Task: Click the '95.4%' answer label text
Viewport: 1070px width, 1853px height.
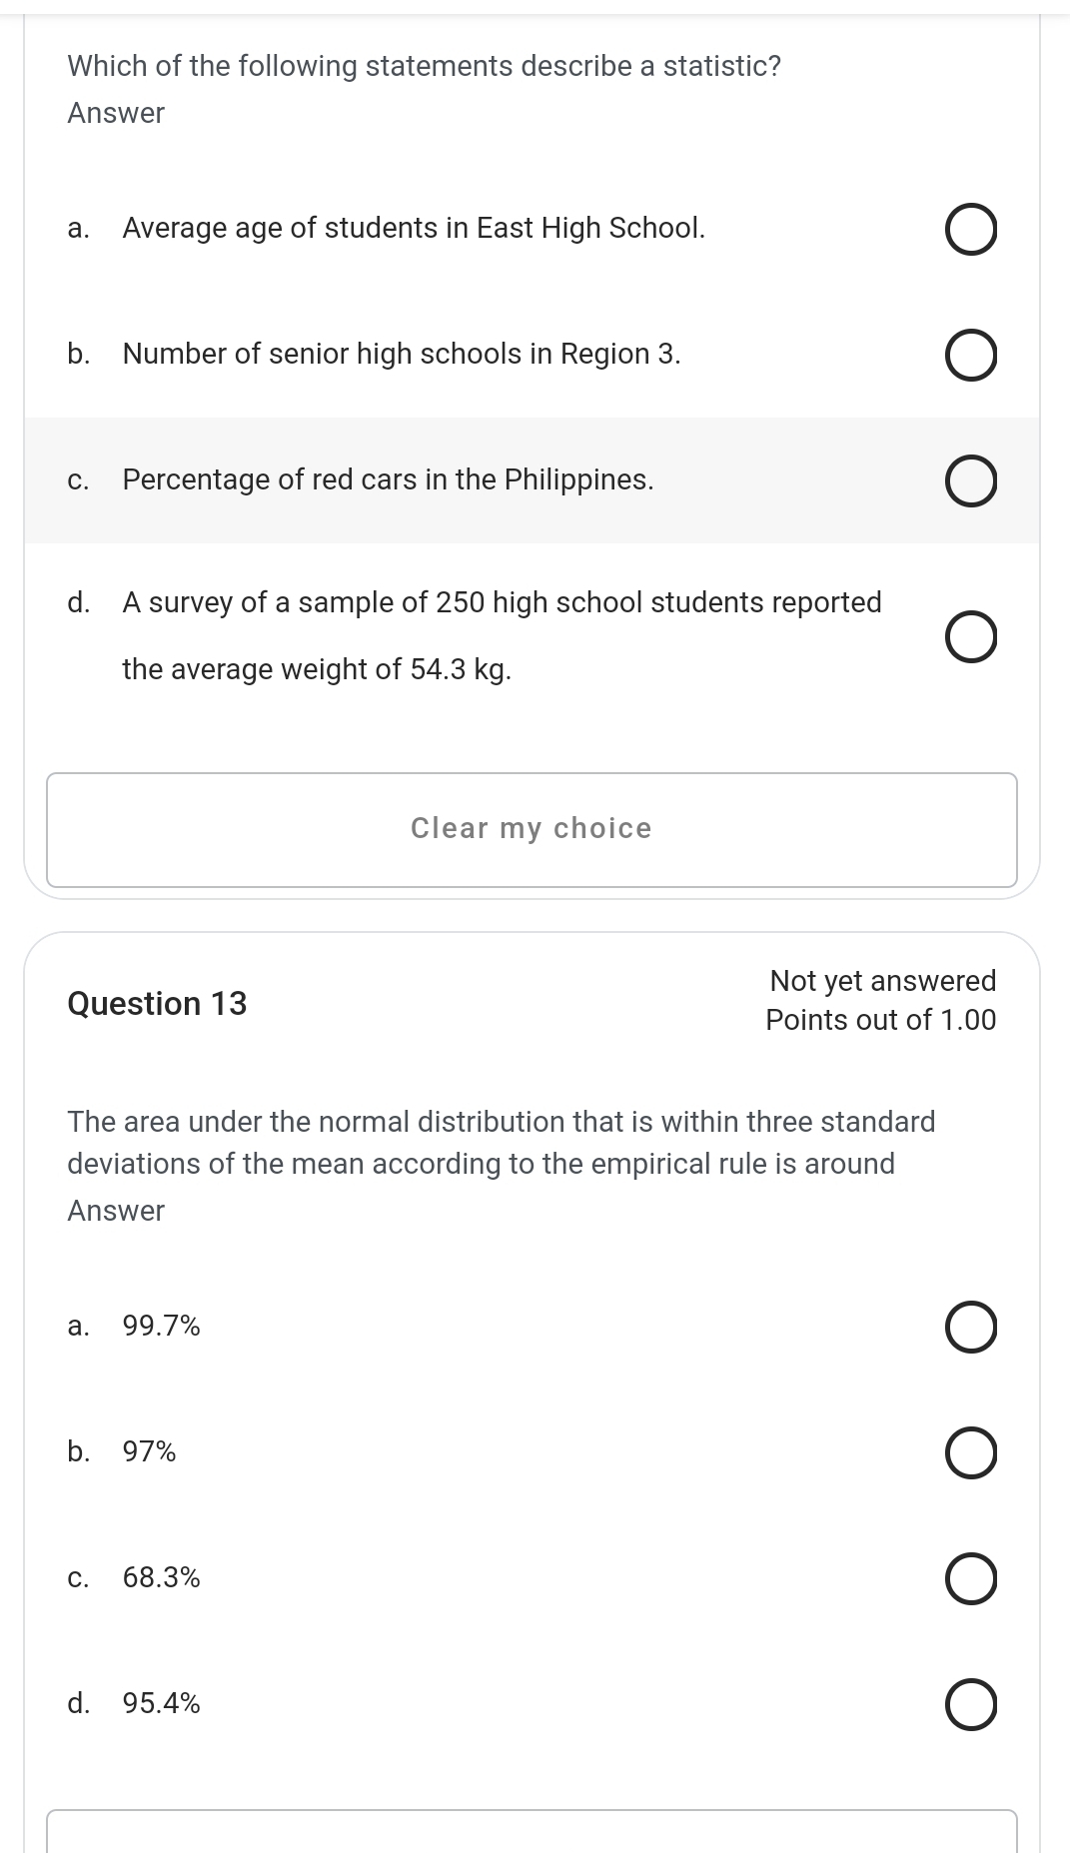Action: 162,1704
